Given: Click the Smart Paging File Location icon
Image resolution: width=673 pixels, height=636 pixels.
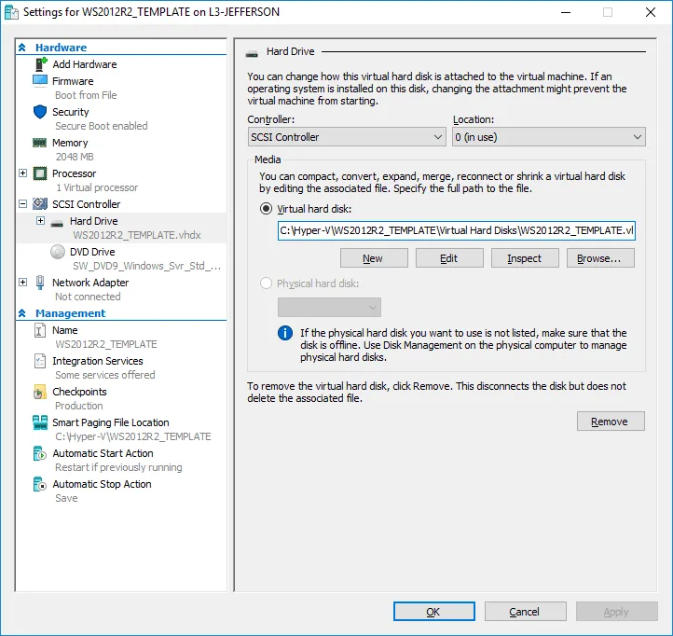Looking at the screenshot, I should tap(40, 422).
